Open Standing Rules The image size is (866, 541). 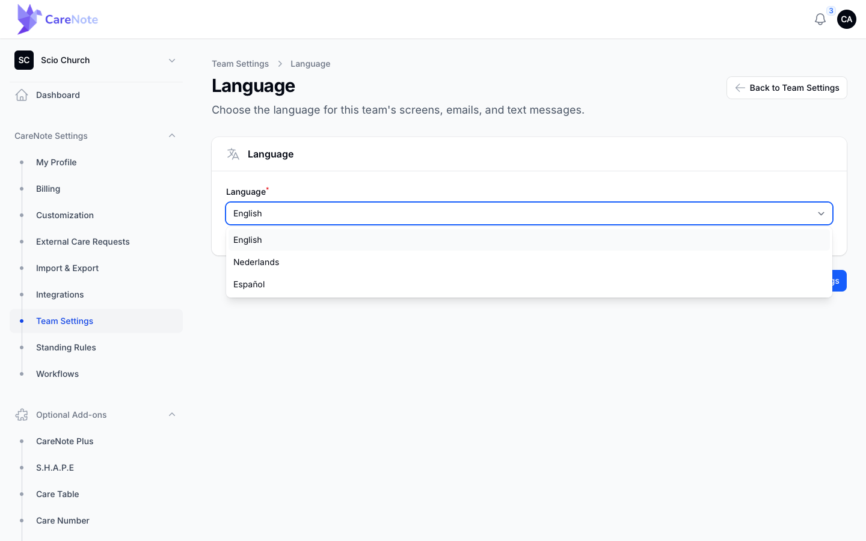coord(96,347)
